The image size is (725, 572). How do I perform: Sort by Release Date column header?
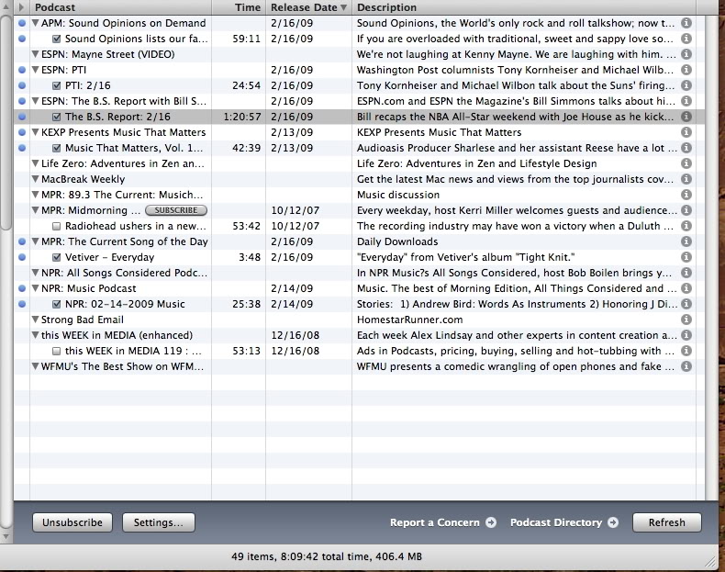[x=308, y=7]
